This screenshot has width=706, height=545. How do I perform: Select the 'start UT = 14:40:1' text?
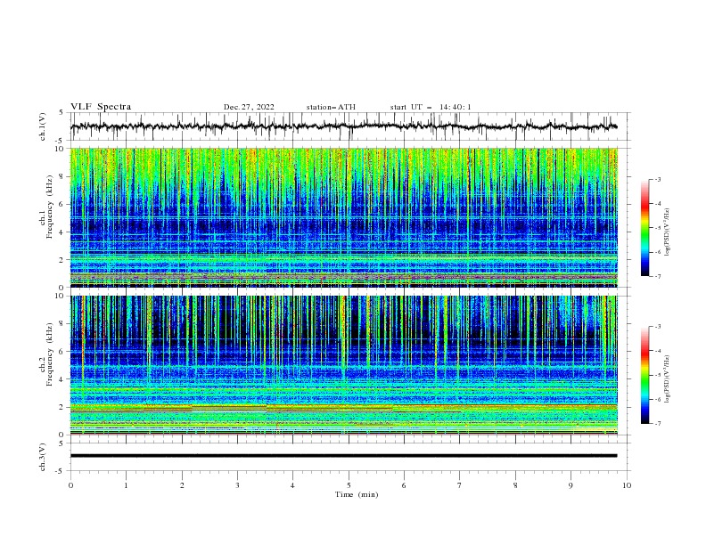tap(431, 107)
